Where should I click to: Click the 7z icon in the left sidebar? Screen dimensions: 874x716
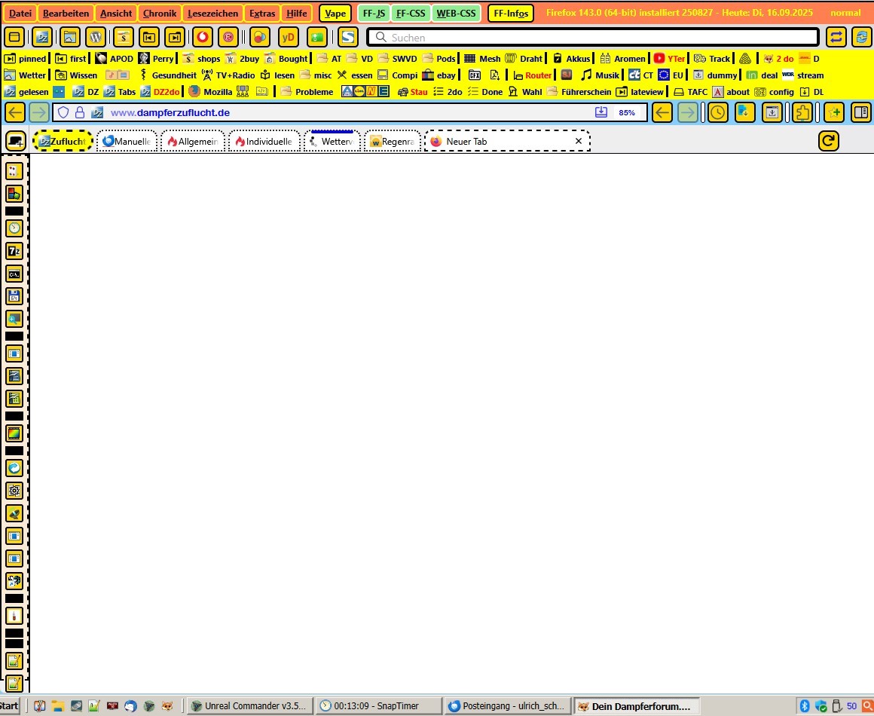pos(14,251)
